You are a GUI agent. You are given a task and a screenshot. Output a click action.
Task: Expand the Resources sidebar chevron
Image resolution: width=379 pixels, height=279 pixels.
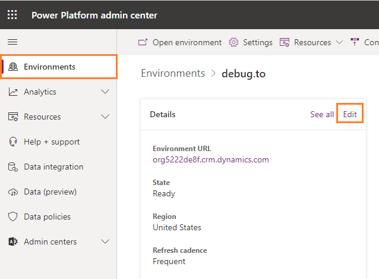105,117
